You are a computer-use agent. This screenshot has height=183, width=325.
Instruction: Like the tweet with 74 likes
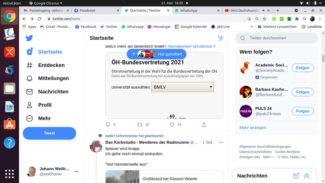tap(172, 125)
